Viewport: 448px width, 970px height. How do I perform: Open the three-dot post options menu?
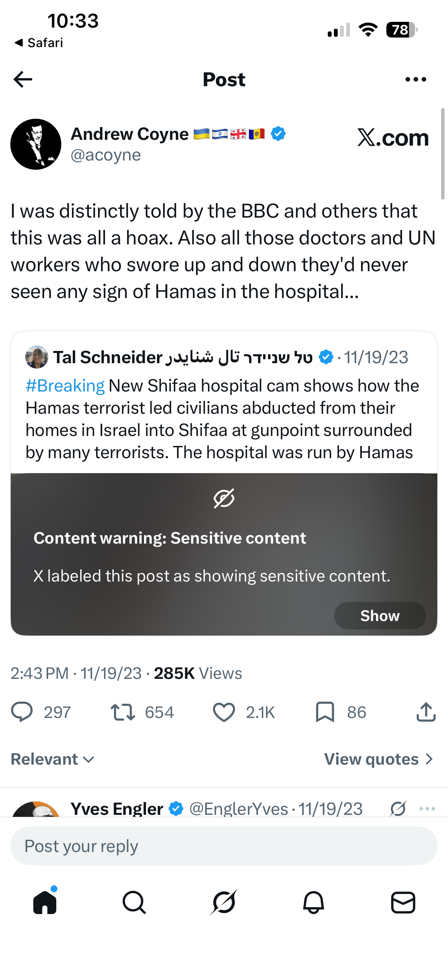(415, 79)
